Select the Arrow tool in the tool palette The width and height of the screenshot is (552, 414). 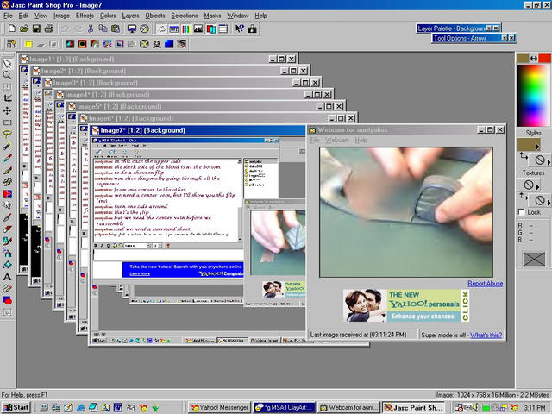pos(7,63)
